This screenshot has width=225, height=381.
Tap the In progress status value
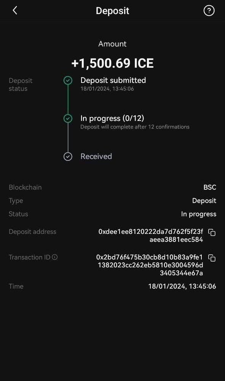point(199,214)
